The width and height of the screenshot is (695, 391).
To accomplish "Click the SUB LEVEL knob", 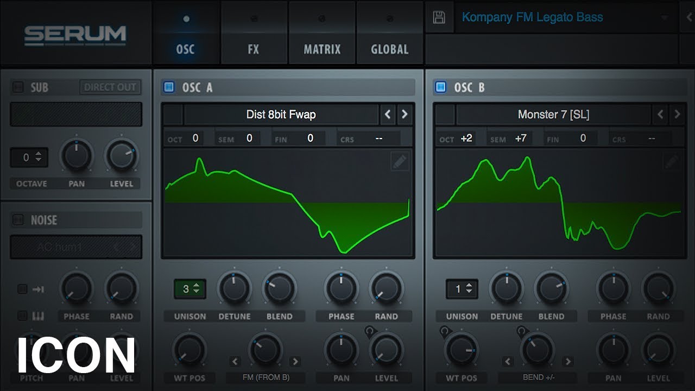I will 122,156.
